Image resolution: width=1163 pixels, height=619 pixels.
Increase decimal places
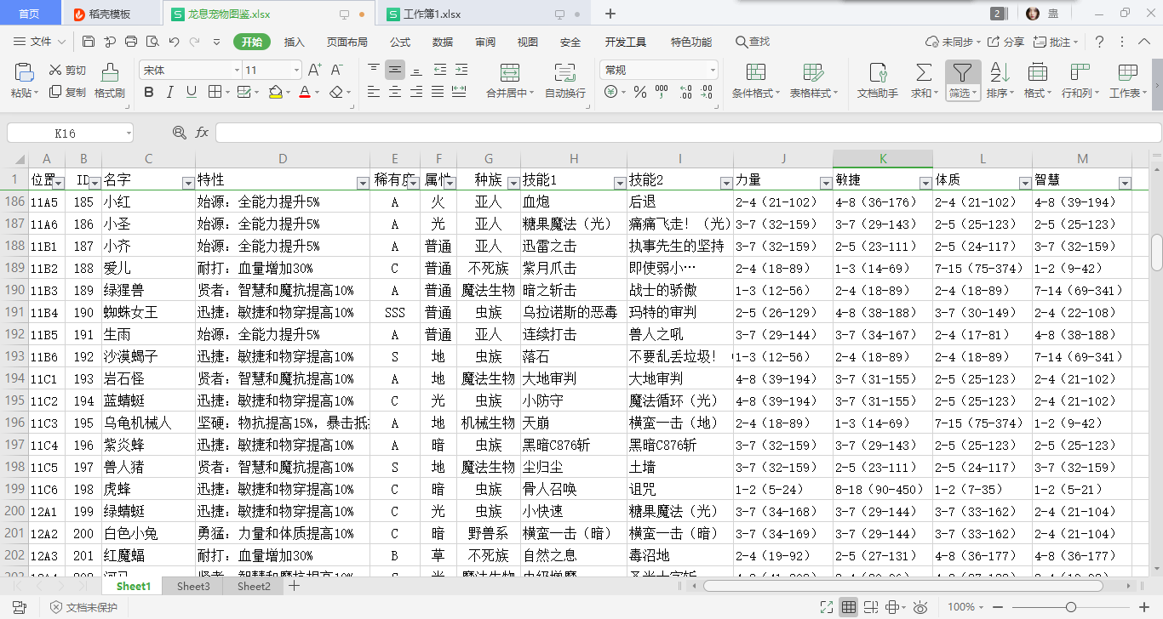click(685, 92)
